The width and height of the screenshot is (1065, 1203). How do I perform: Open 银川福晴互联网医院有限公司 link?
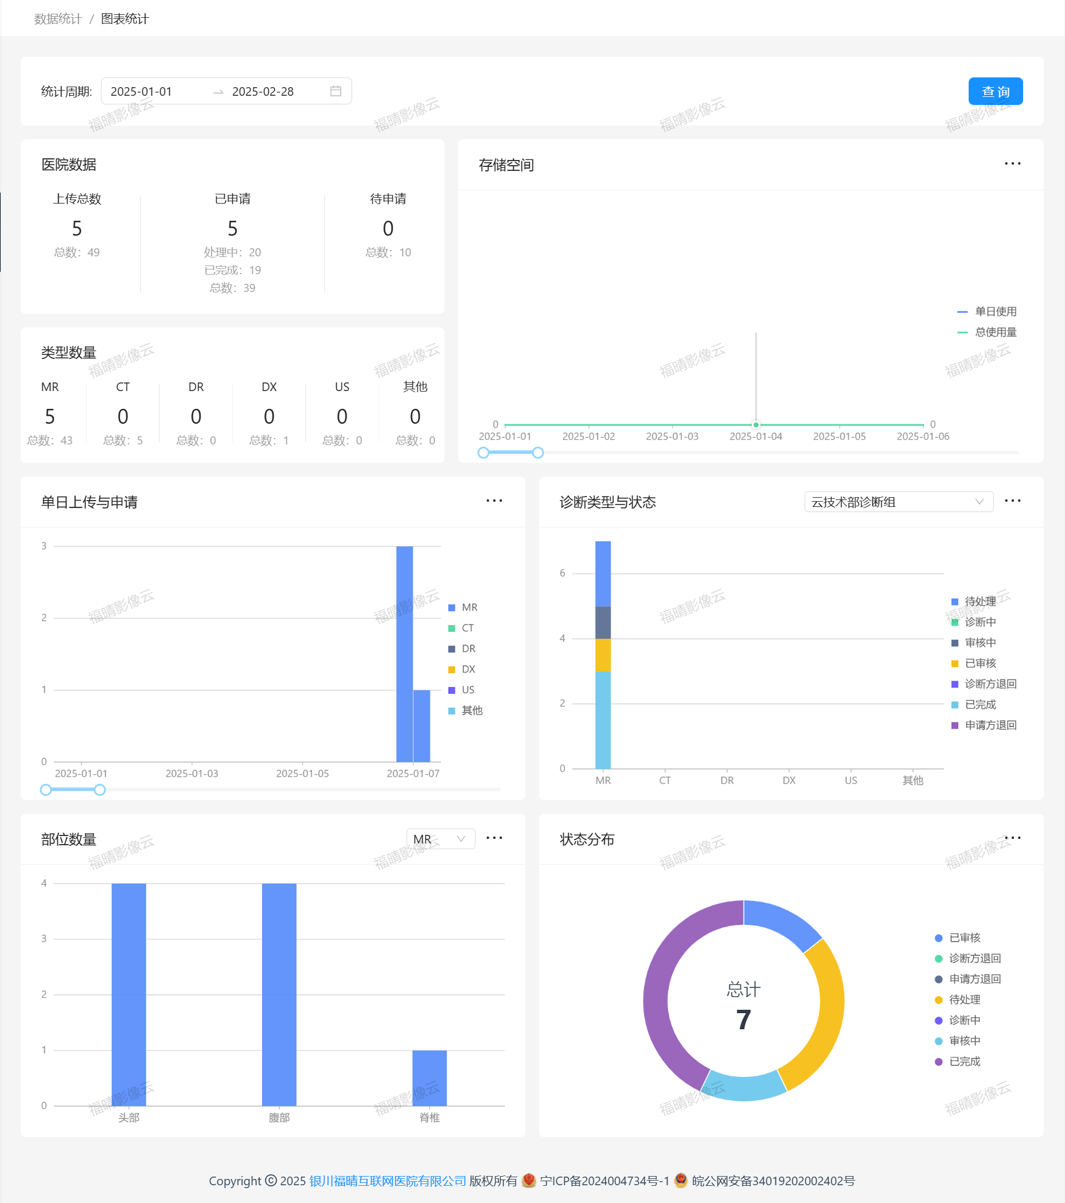tap(387, 1181)
